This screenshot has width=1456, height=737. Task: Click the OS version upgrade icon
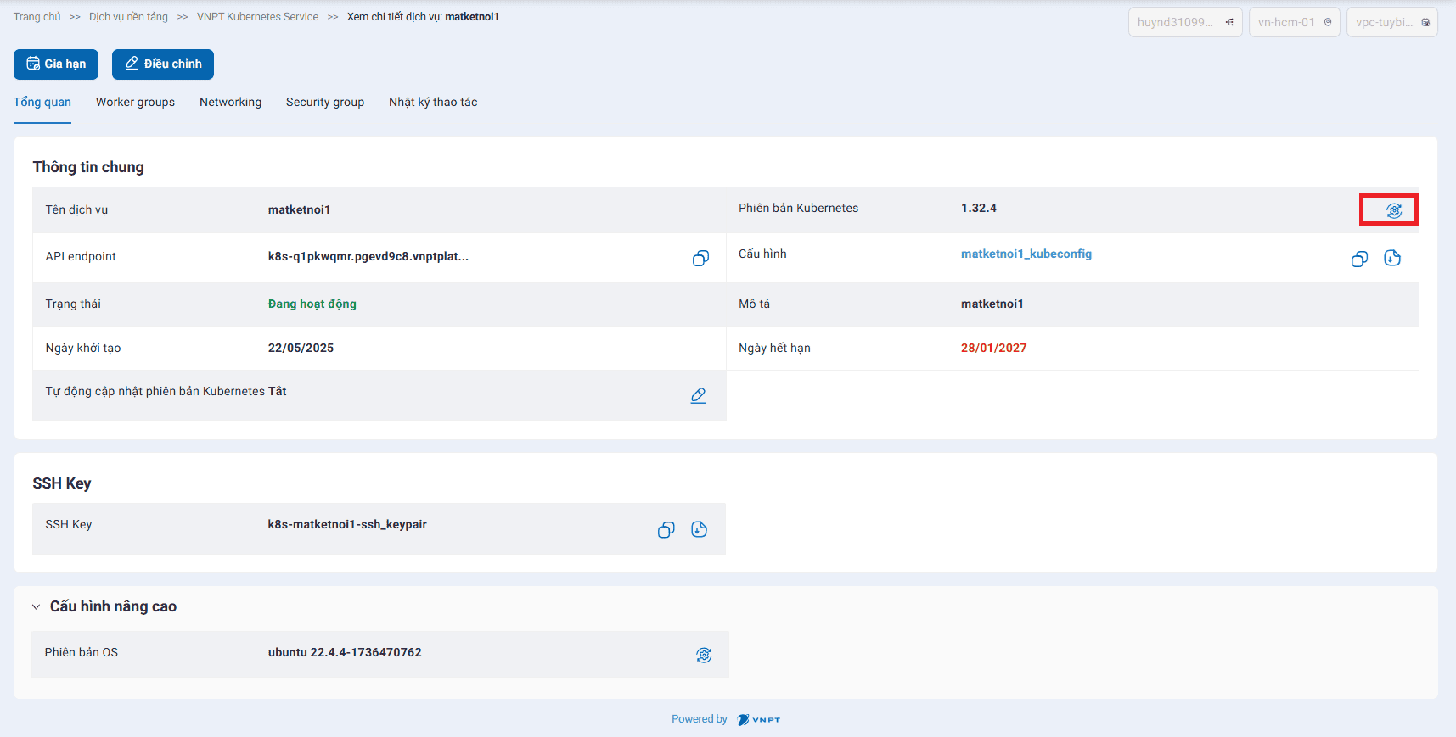tap(704, 655)
